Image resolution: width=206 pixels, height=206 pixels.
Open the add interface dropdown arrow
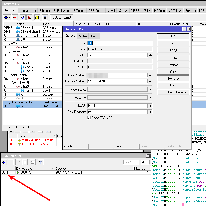coord(9,18)
